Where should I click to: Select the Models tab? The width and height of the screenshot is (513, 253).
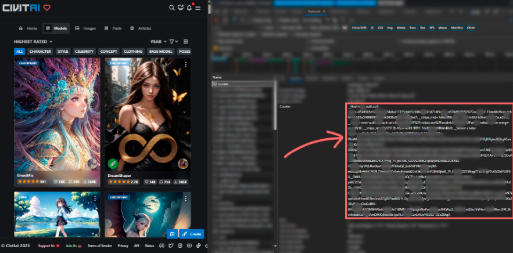click(56, 28)
